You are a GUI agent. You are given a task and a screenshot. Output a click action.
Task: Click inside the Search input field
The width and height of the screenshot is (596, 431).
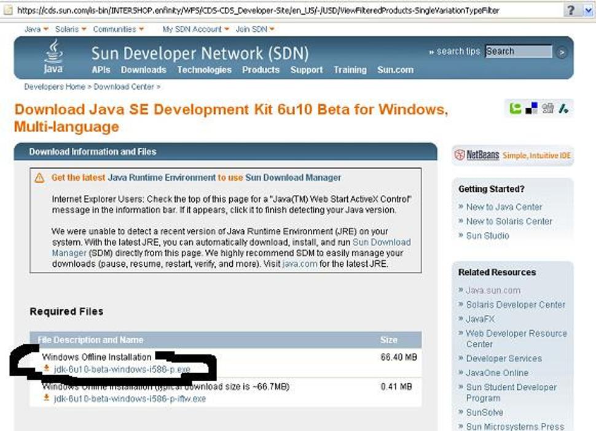coord(519,52)
